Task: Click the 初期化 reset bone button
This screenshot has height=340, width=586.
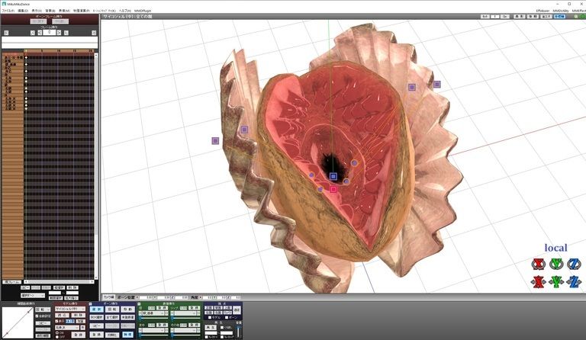Action: pos(112,335)
